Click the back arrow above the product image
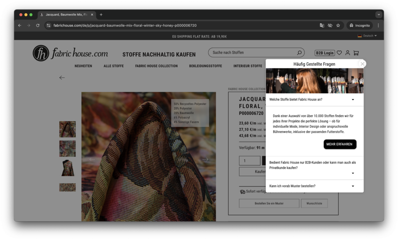The image size is (398, 240). pos(62,78)
